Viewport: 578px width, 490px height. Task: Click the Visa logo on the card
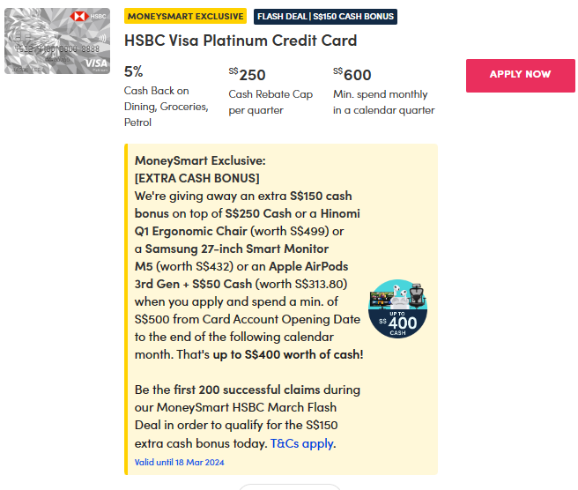click(96, 63)
